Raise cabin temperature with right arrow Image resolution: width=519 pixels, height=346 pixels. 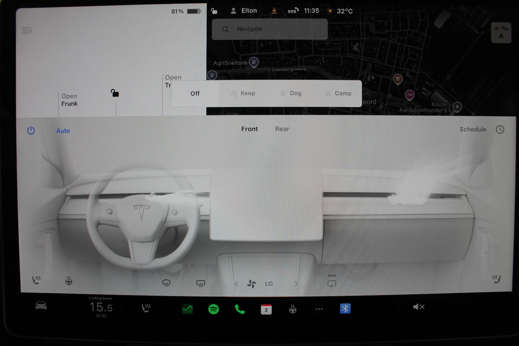click(x=121, y=307)
